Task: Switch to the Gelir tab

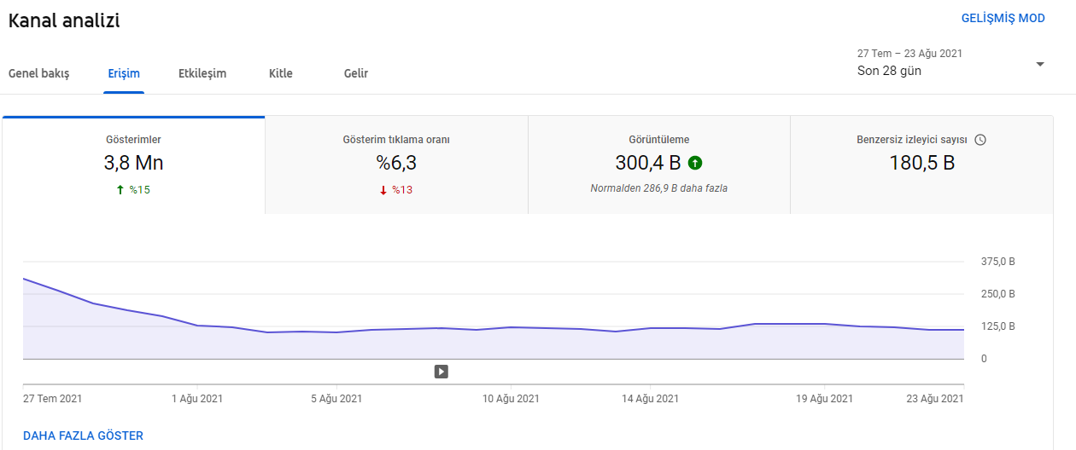Action: (x=356, y=73)
